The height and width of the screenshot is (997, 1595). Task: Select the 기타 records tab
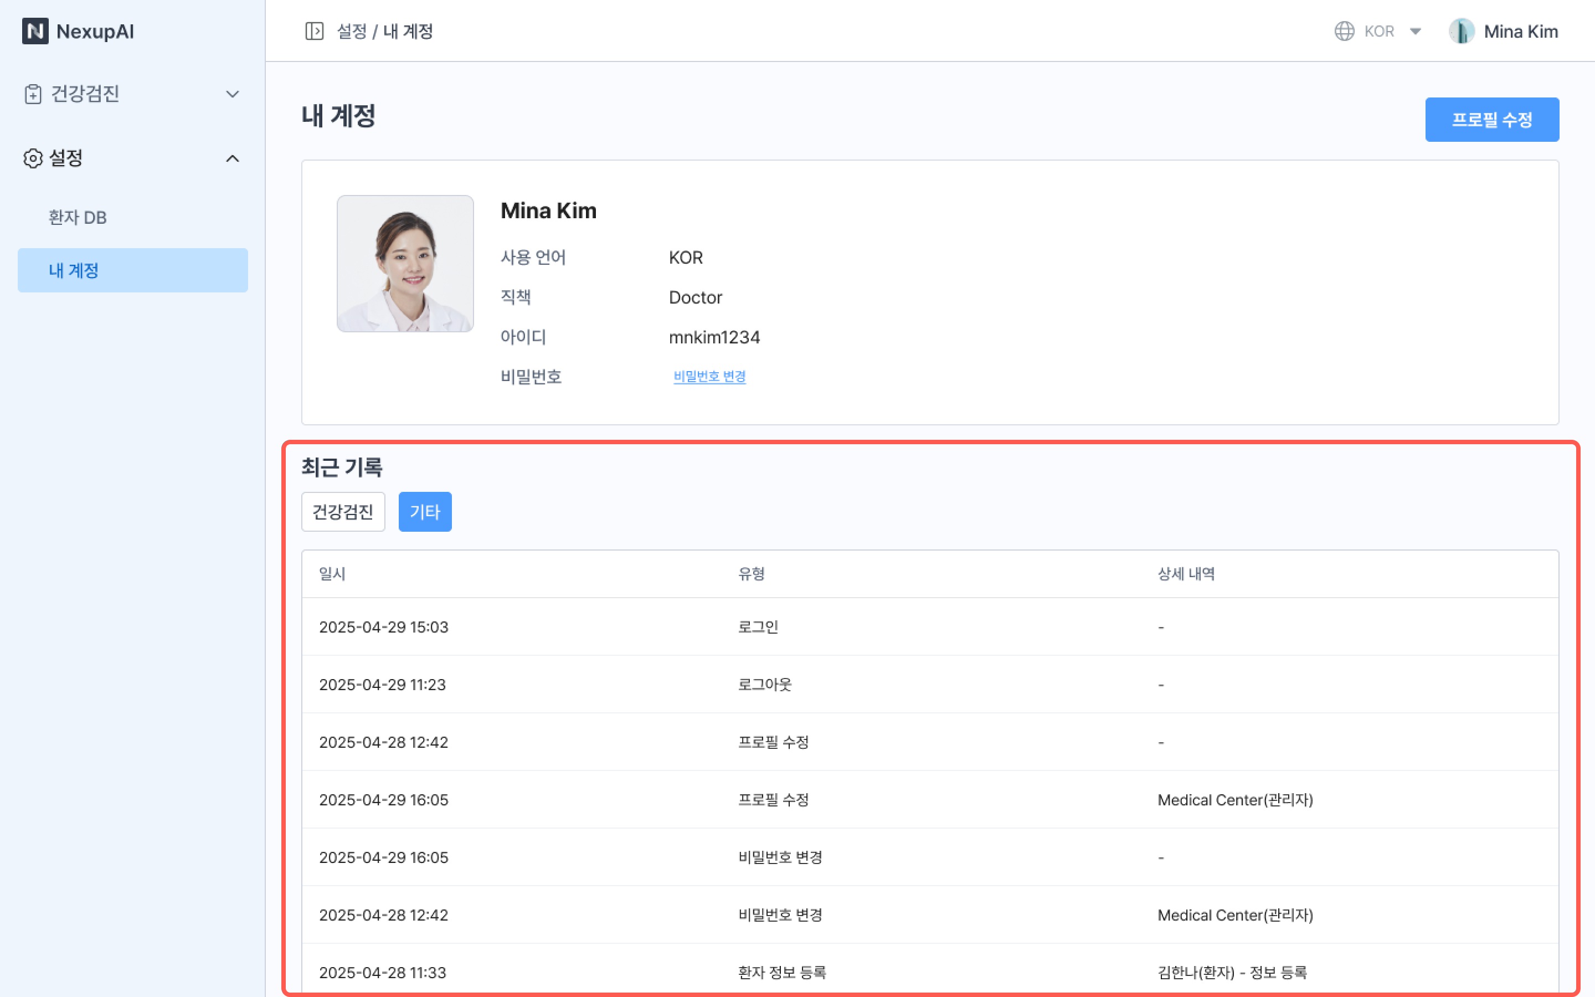pos(425,512)
